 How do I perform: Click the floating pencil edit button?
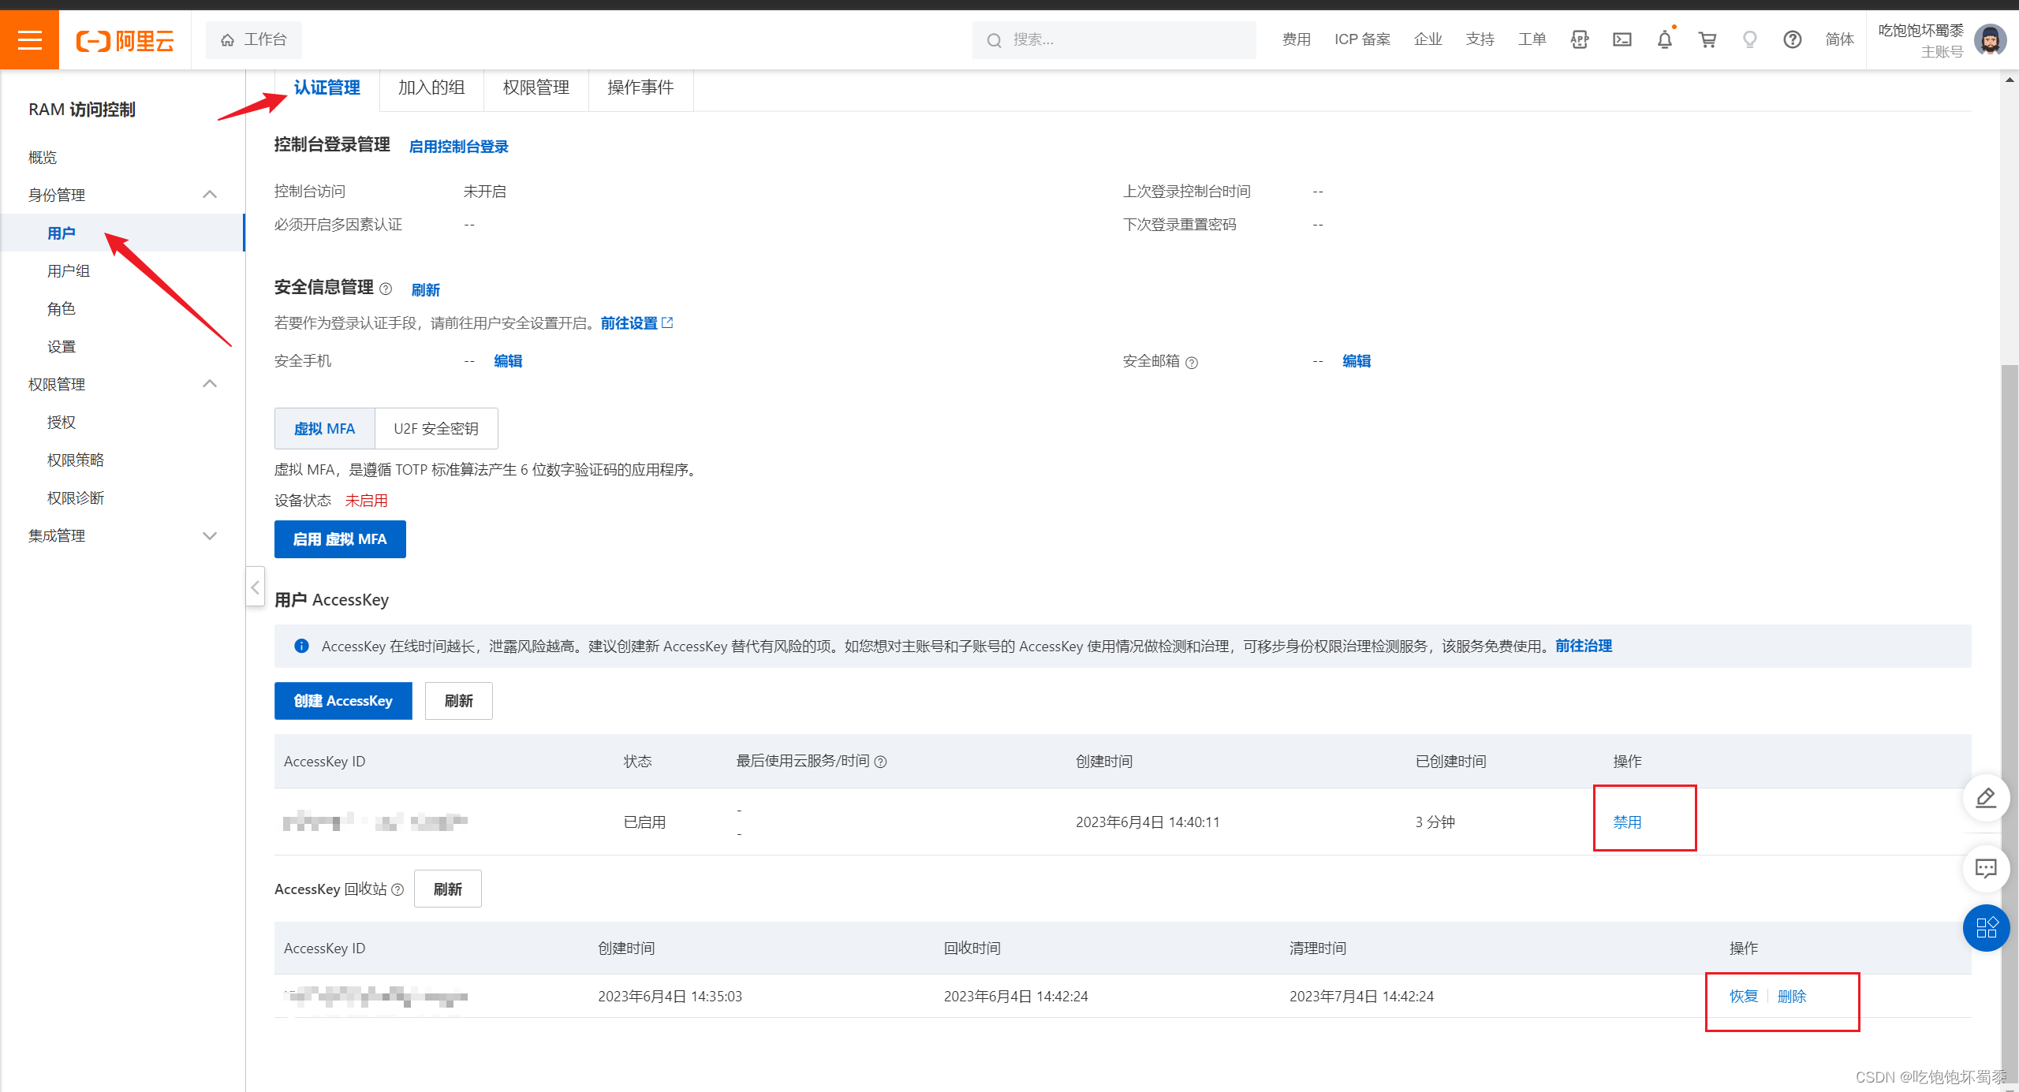click(x=1987, y=798)
